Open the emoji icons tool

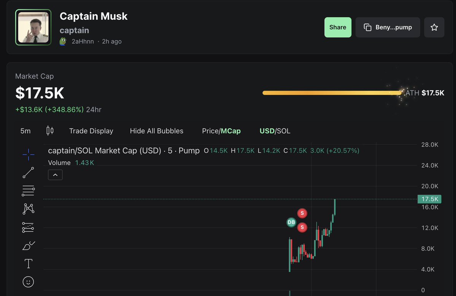pyautogui.click(x=28, y=282)
